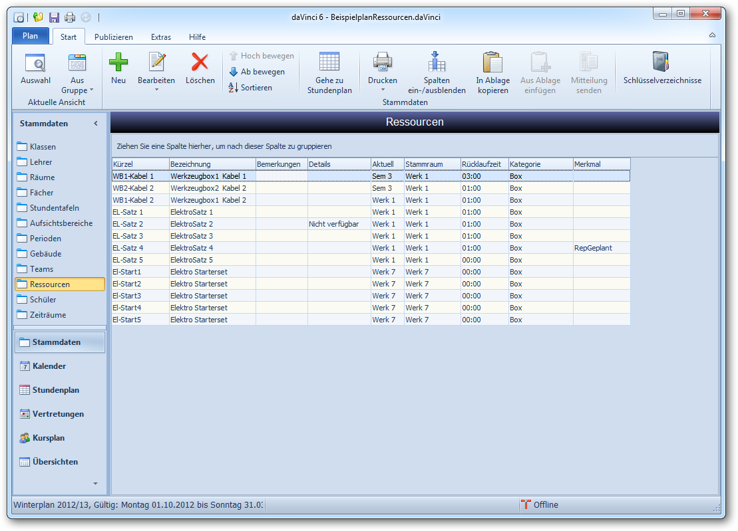Click the green Neu plus icon
Screen dimensions: 738x531
[118, 62]
